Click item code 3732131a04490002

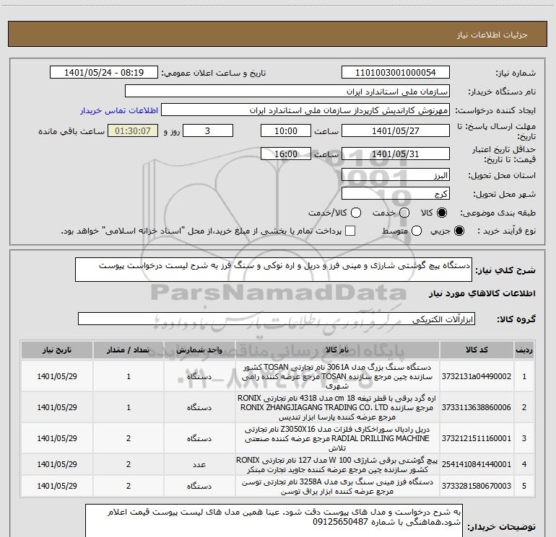pyautogui.click(x=477, y=376)
